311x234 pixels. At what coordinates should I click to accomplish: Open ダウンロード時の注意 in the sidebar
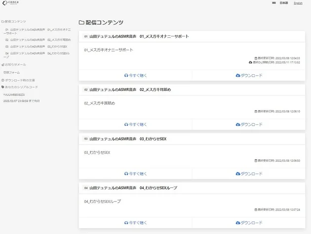pyautogui.click(x=18, y=80)
